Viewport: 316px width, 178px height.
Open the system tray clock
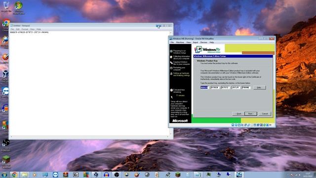(308, 175)
